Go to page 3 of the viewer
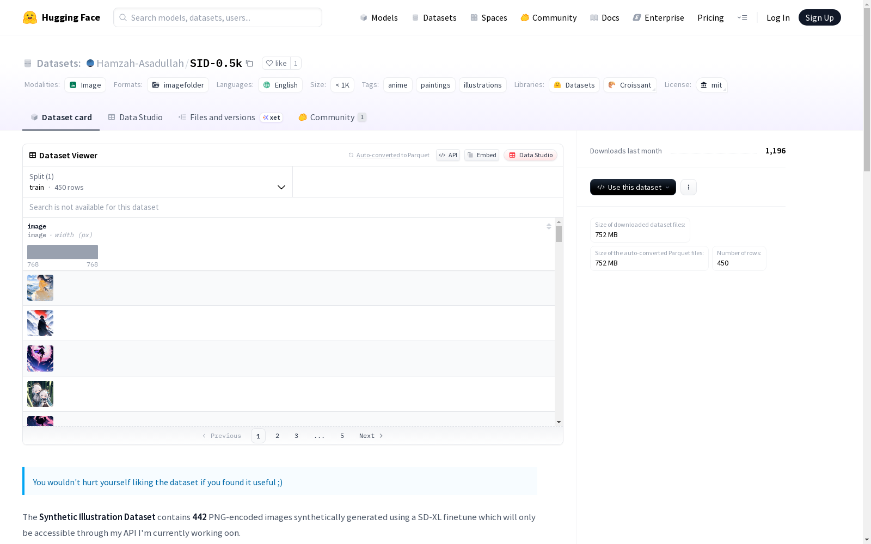The image size is (871, 544). 297,436
